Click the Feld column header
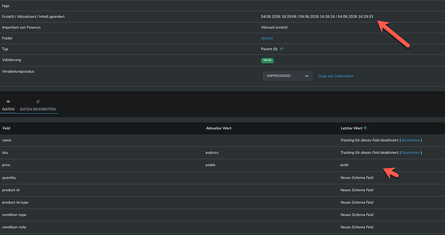This screenshot has height=235, width=445. 6,128
